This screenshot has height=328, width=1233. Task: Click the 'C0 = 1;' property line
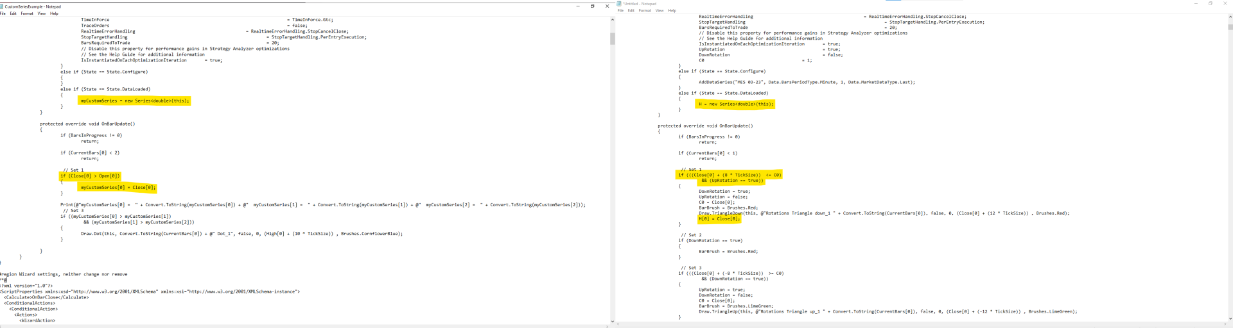[755, 60]
